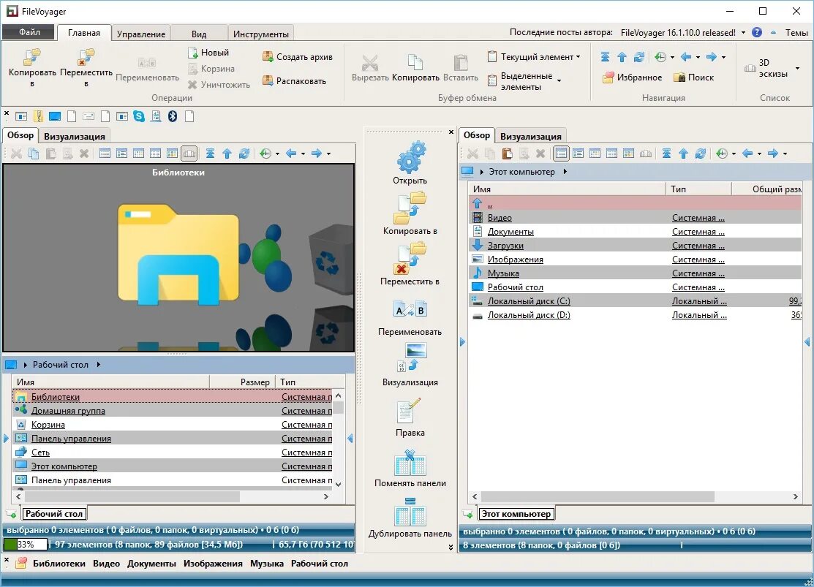This screenshot has height=587, width=814.
Task: Select Локальный диск (C:) in the right panel
Action: pos(635,301)
